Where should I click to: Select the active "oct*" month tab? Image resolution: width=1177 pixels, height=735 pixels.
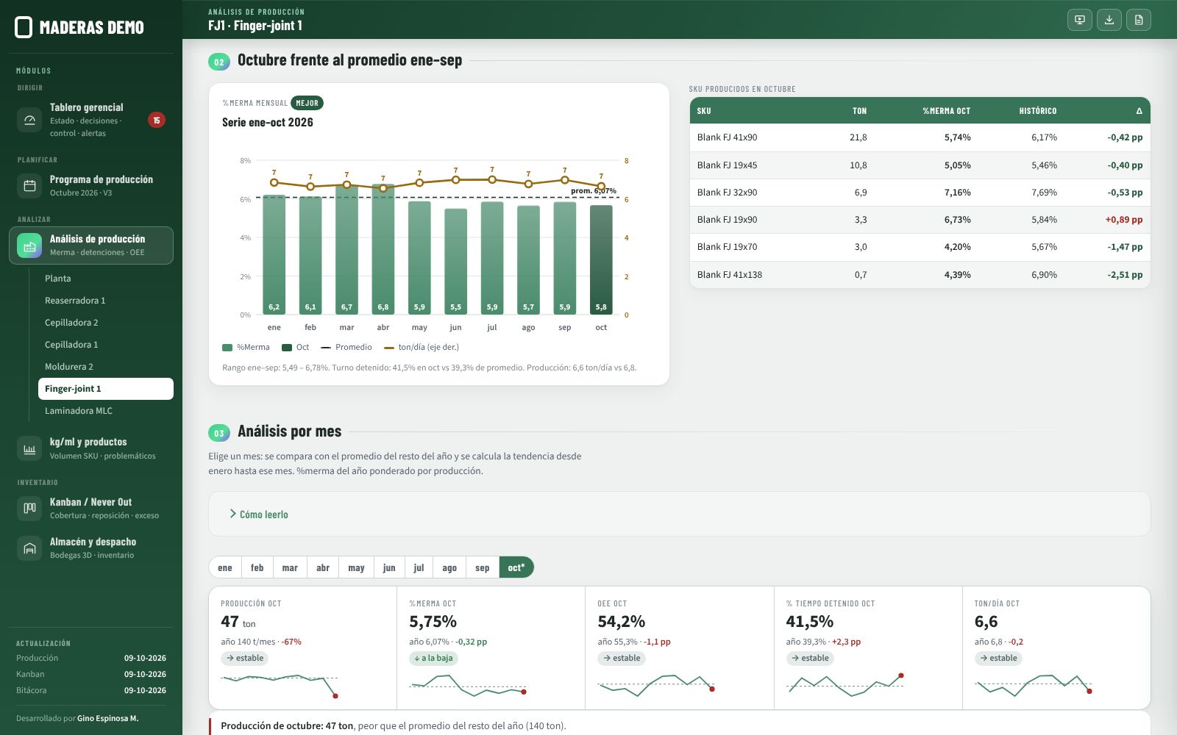click(x=516, y=567)
